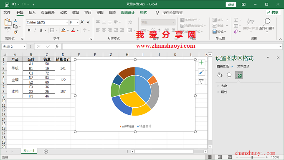Switch to 文本选项 tab
This screenshot has height=160, width=284.
coord(243,66)
